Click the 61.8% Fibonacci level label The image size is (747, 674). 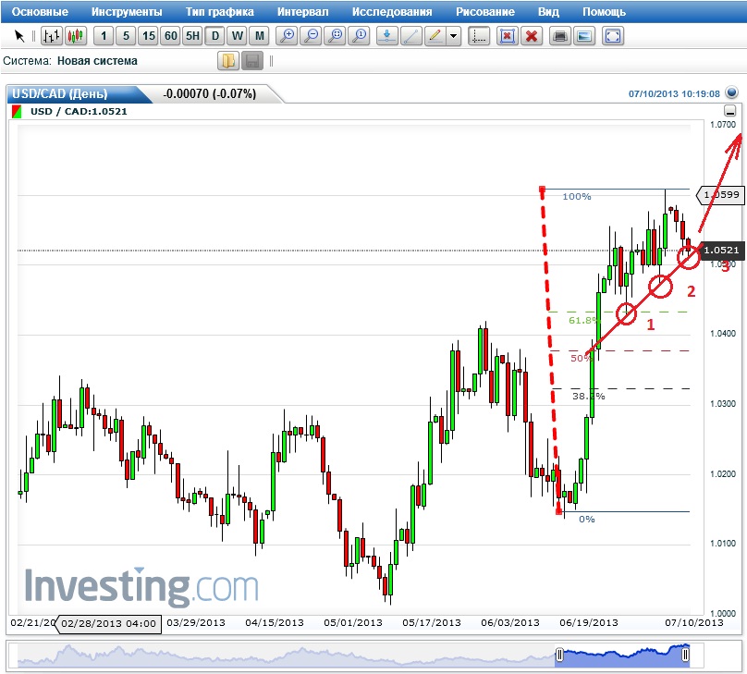pyautogui.click(x=582, y=321)
